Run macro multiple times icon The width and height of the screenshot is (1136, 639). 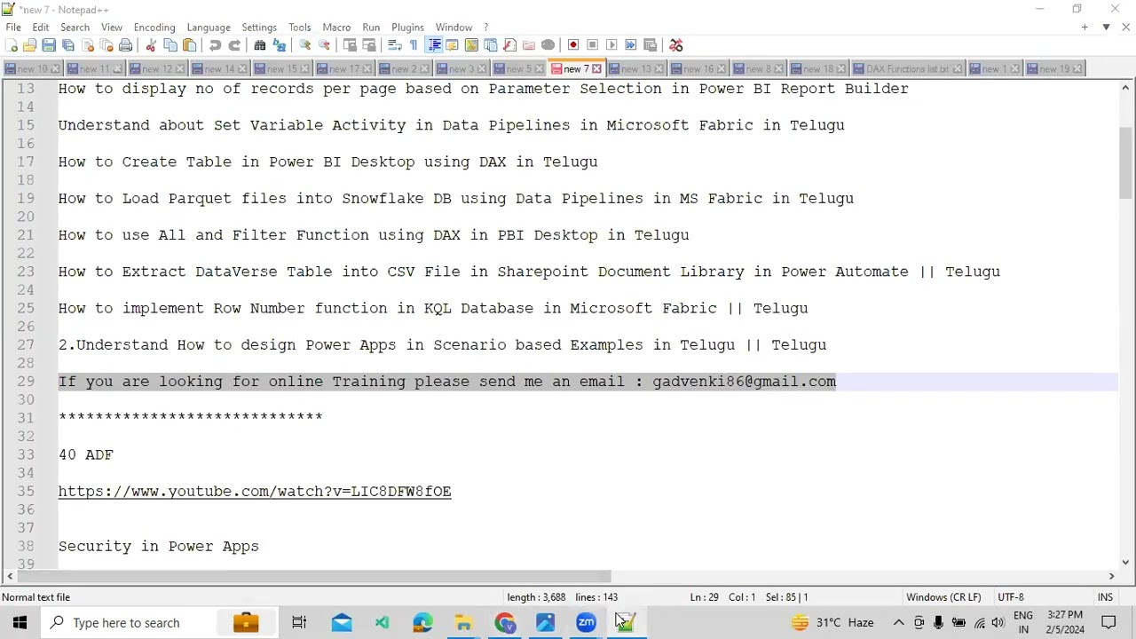point(631,45)
